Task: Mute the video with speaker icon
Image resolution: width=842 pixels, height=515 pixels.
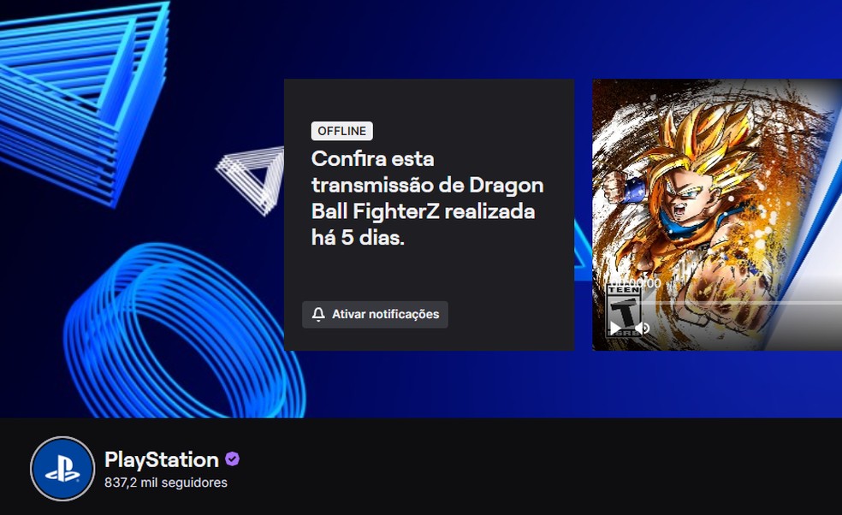Action: tap(643, 328)
